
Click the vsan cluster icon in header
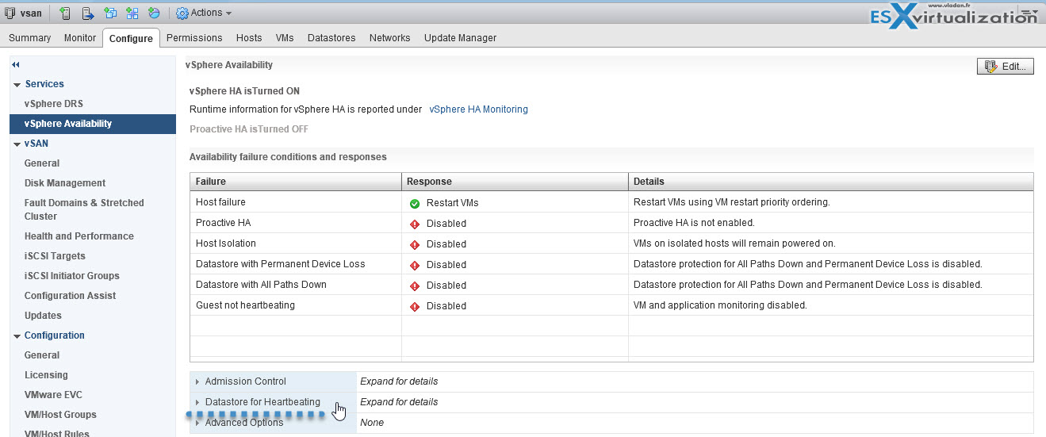tap(10, 13)
